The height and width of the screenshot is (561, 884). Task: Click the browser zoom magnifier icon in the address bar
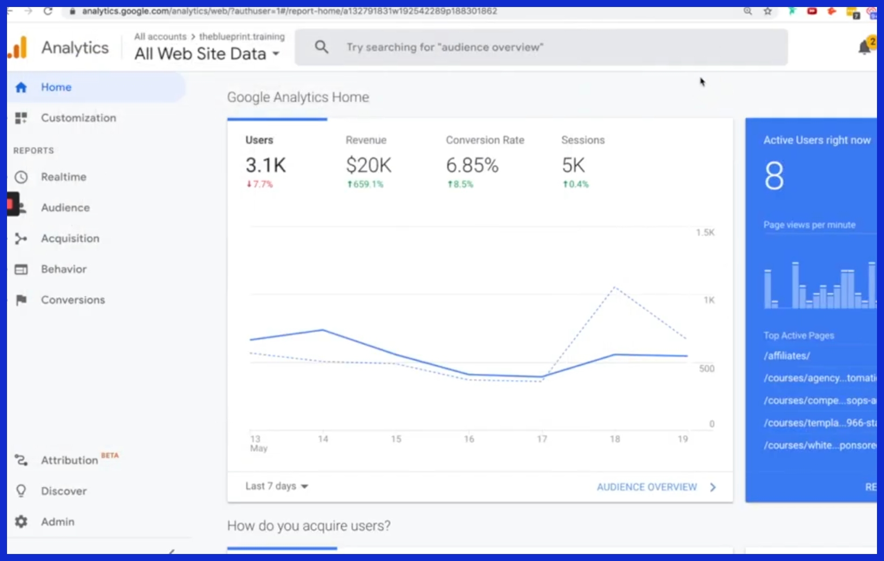click(747, 11)
